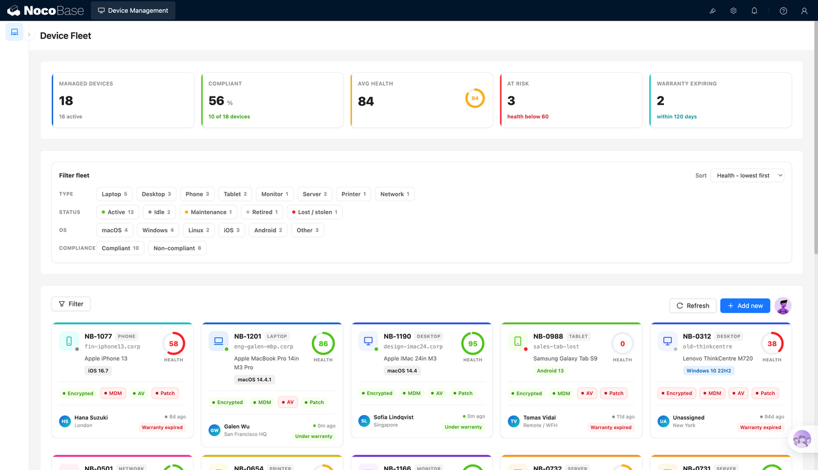
Task: Toggle the Non-compliant filter chip
Action: 177,248
